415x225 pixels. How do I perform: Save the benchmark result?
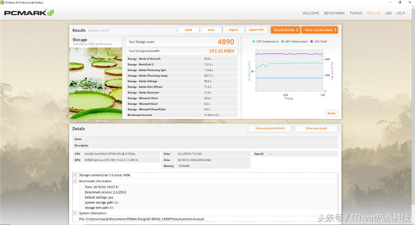coord(211,30)
